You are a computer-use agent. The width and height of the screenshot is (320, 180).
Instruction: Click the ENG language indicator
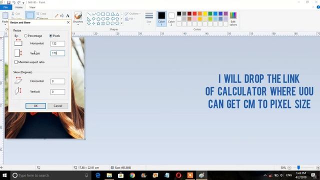click(x=289, y=175)
